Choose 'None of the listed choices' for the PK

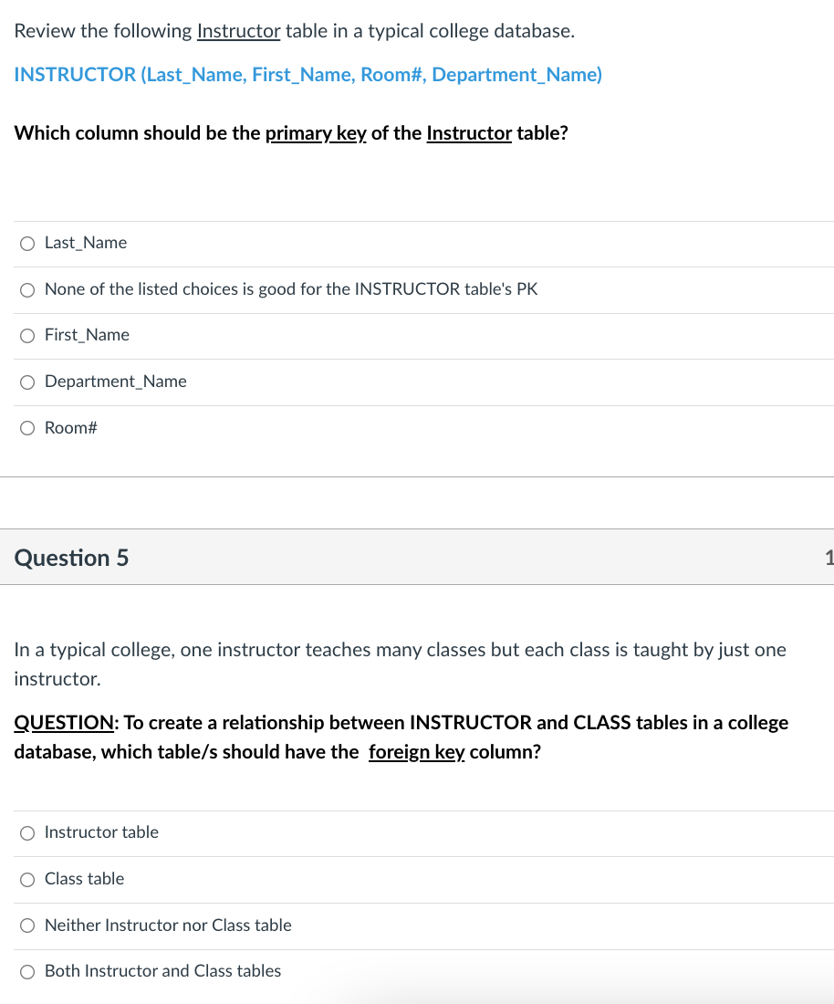tap(27, 289)
